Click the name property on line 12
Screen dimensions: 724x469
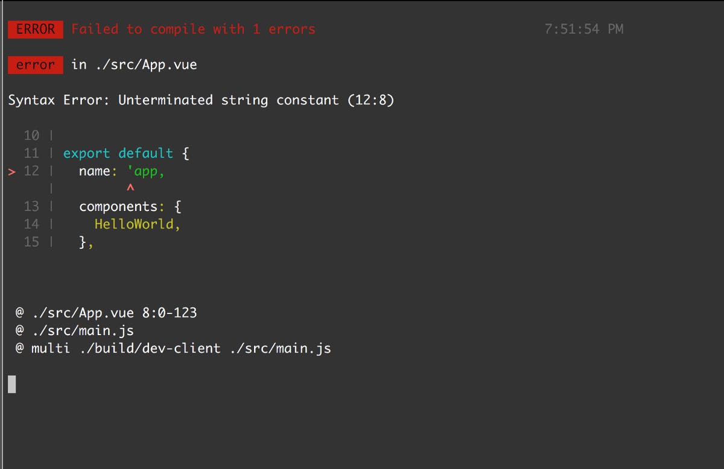pos(95,171)
